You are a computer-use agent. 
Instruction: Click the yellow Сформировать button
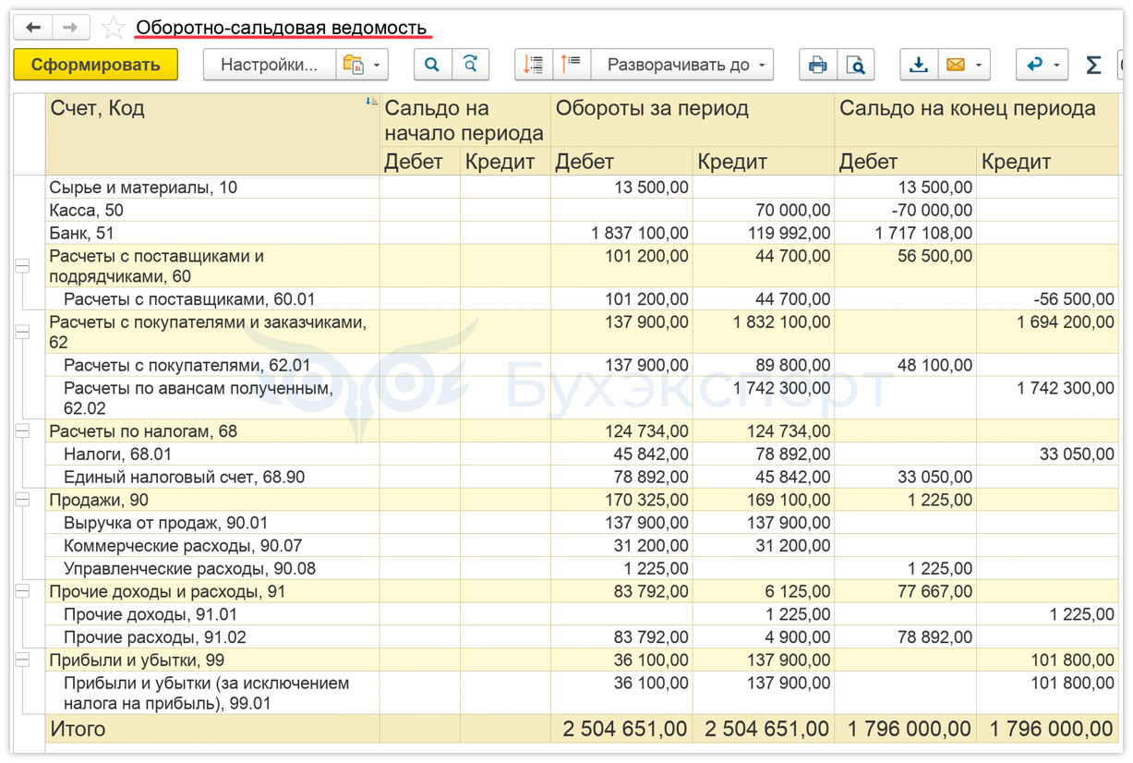[96, 65]
